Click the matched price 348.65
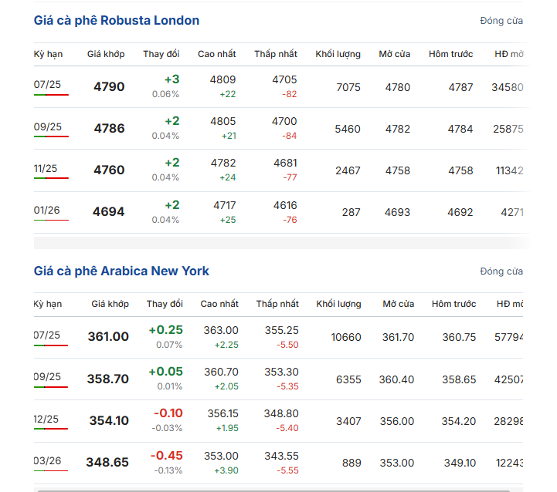 point(107,462)
